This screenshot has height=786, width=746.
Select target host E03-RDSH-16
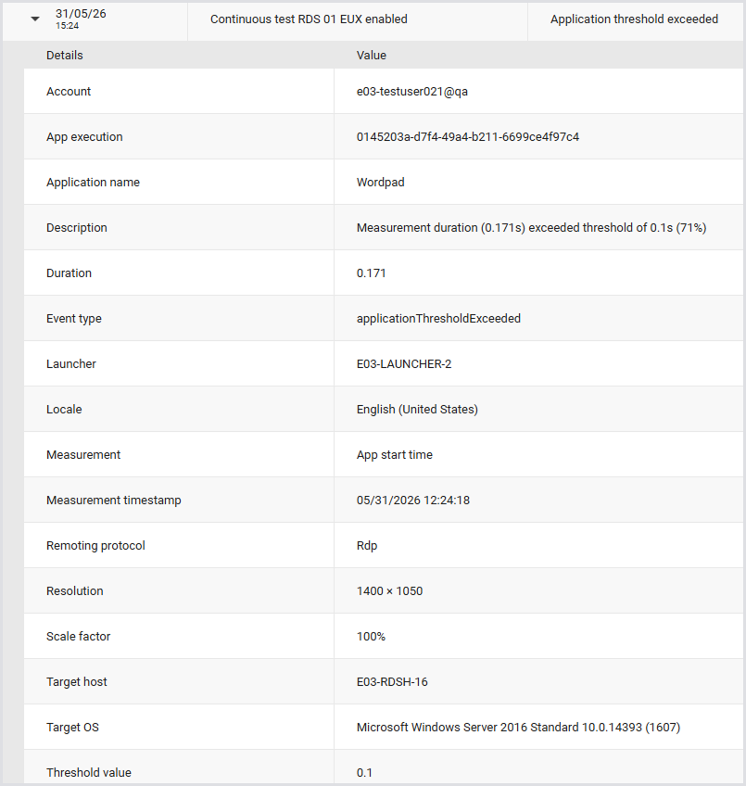point(392,682)
